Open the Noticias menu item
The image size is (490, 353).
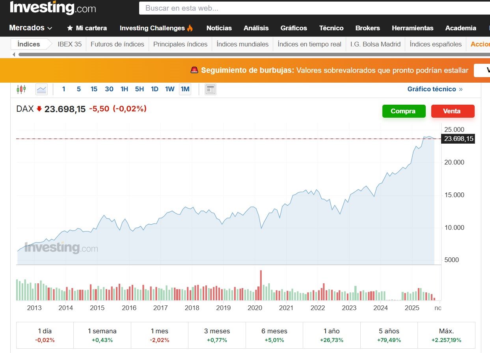pos(219,28)
